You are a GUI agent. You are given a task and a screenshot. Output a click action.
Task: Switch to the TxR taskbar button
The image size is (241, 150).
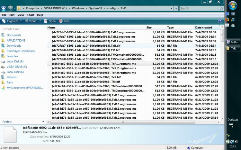(233, 49)
